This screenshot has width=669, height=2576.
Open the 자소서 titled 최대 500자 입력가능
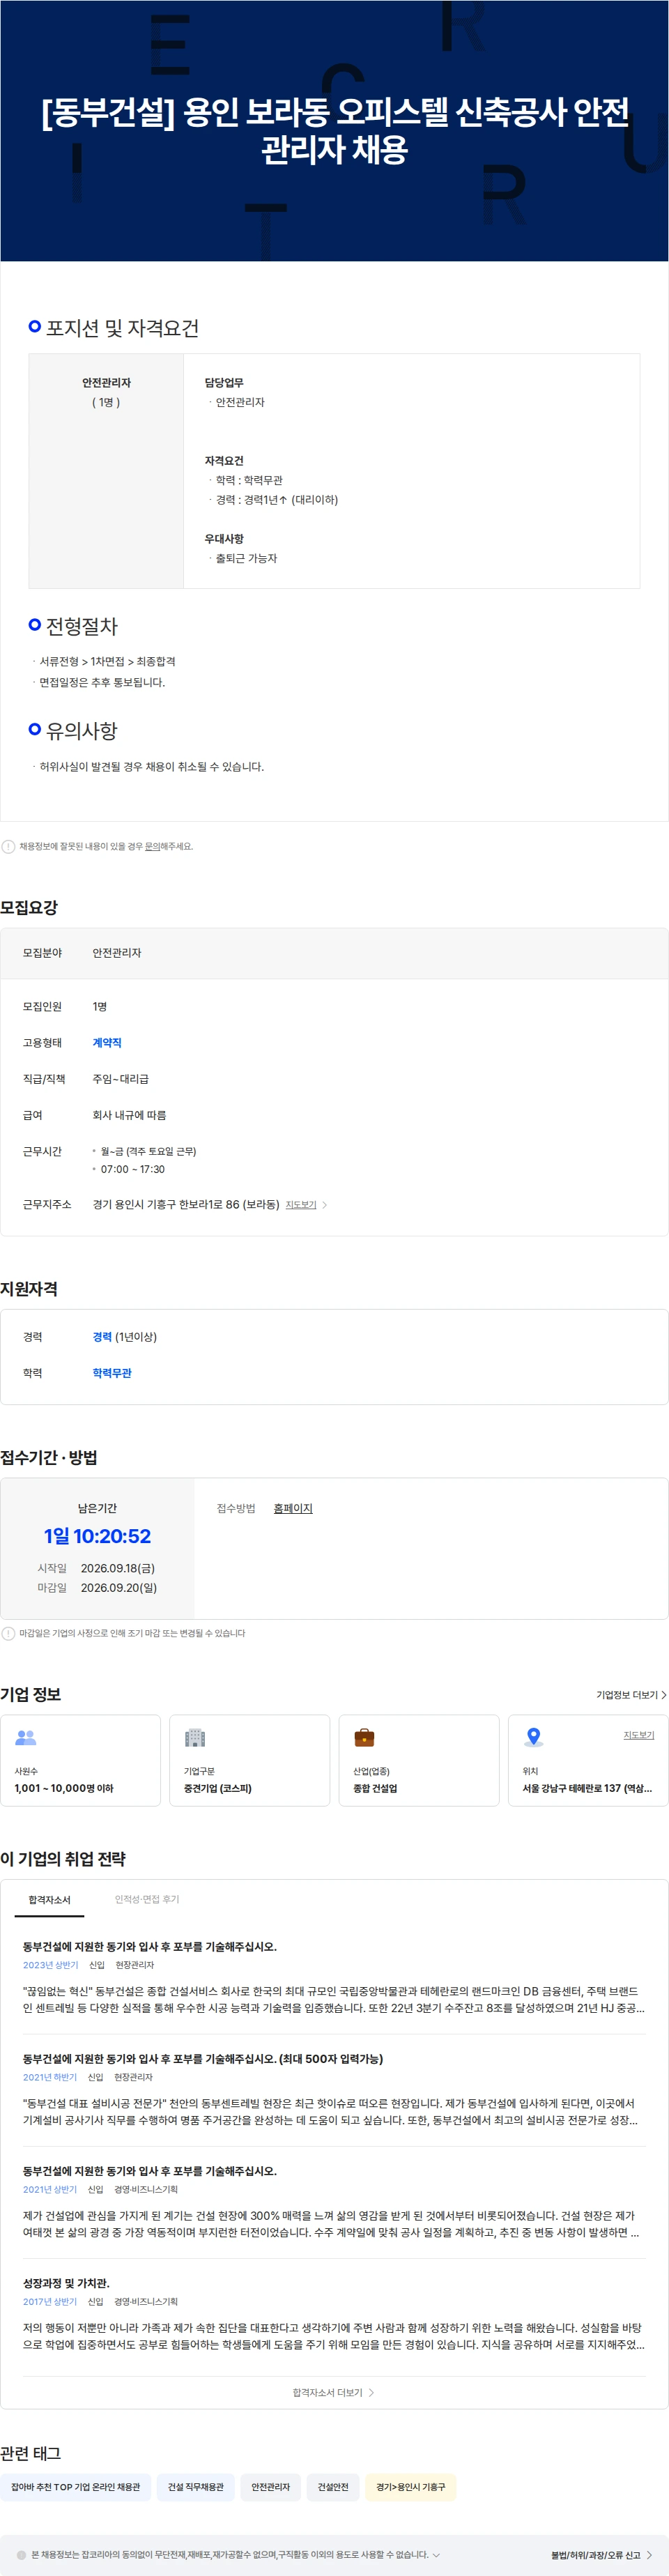click(x=203, y=2058)
